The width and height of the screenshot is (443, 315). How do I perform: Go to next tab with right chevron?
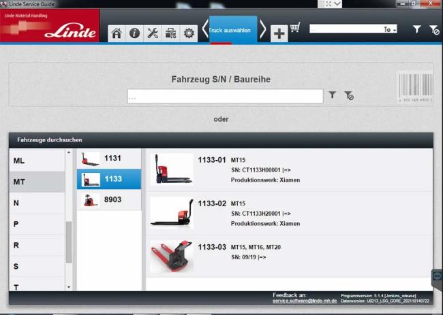[x=262, y=29]
